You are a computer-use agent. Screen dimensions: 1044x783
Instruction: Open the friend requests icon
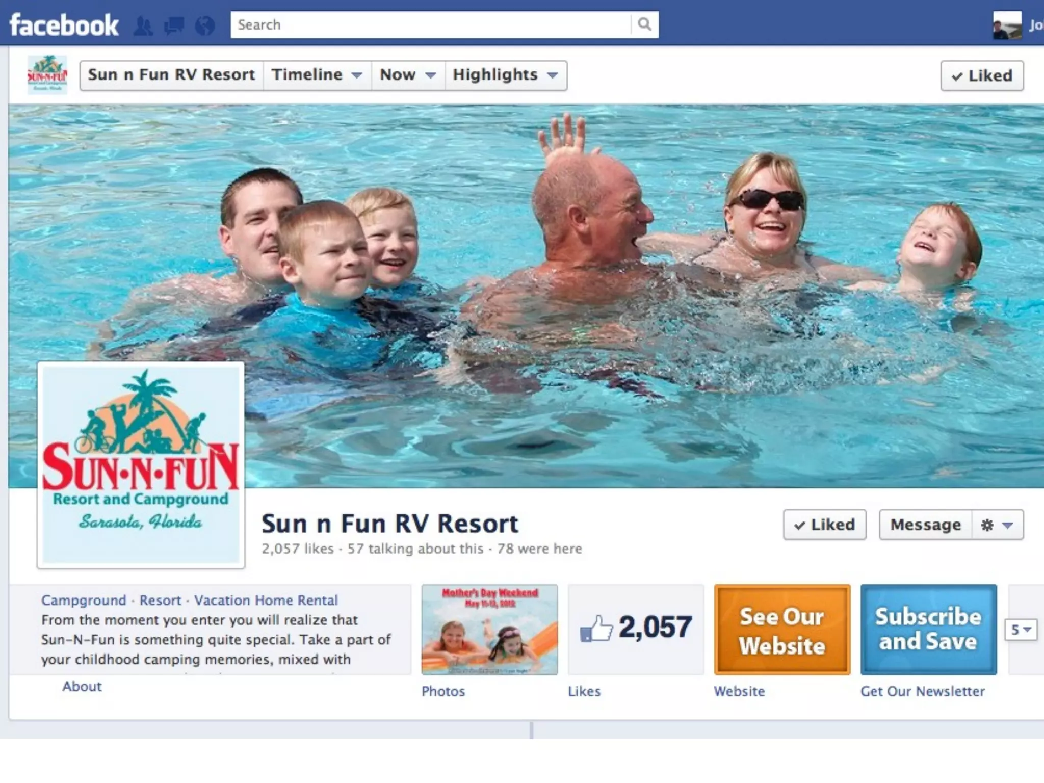click(143, 25)
